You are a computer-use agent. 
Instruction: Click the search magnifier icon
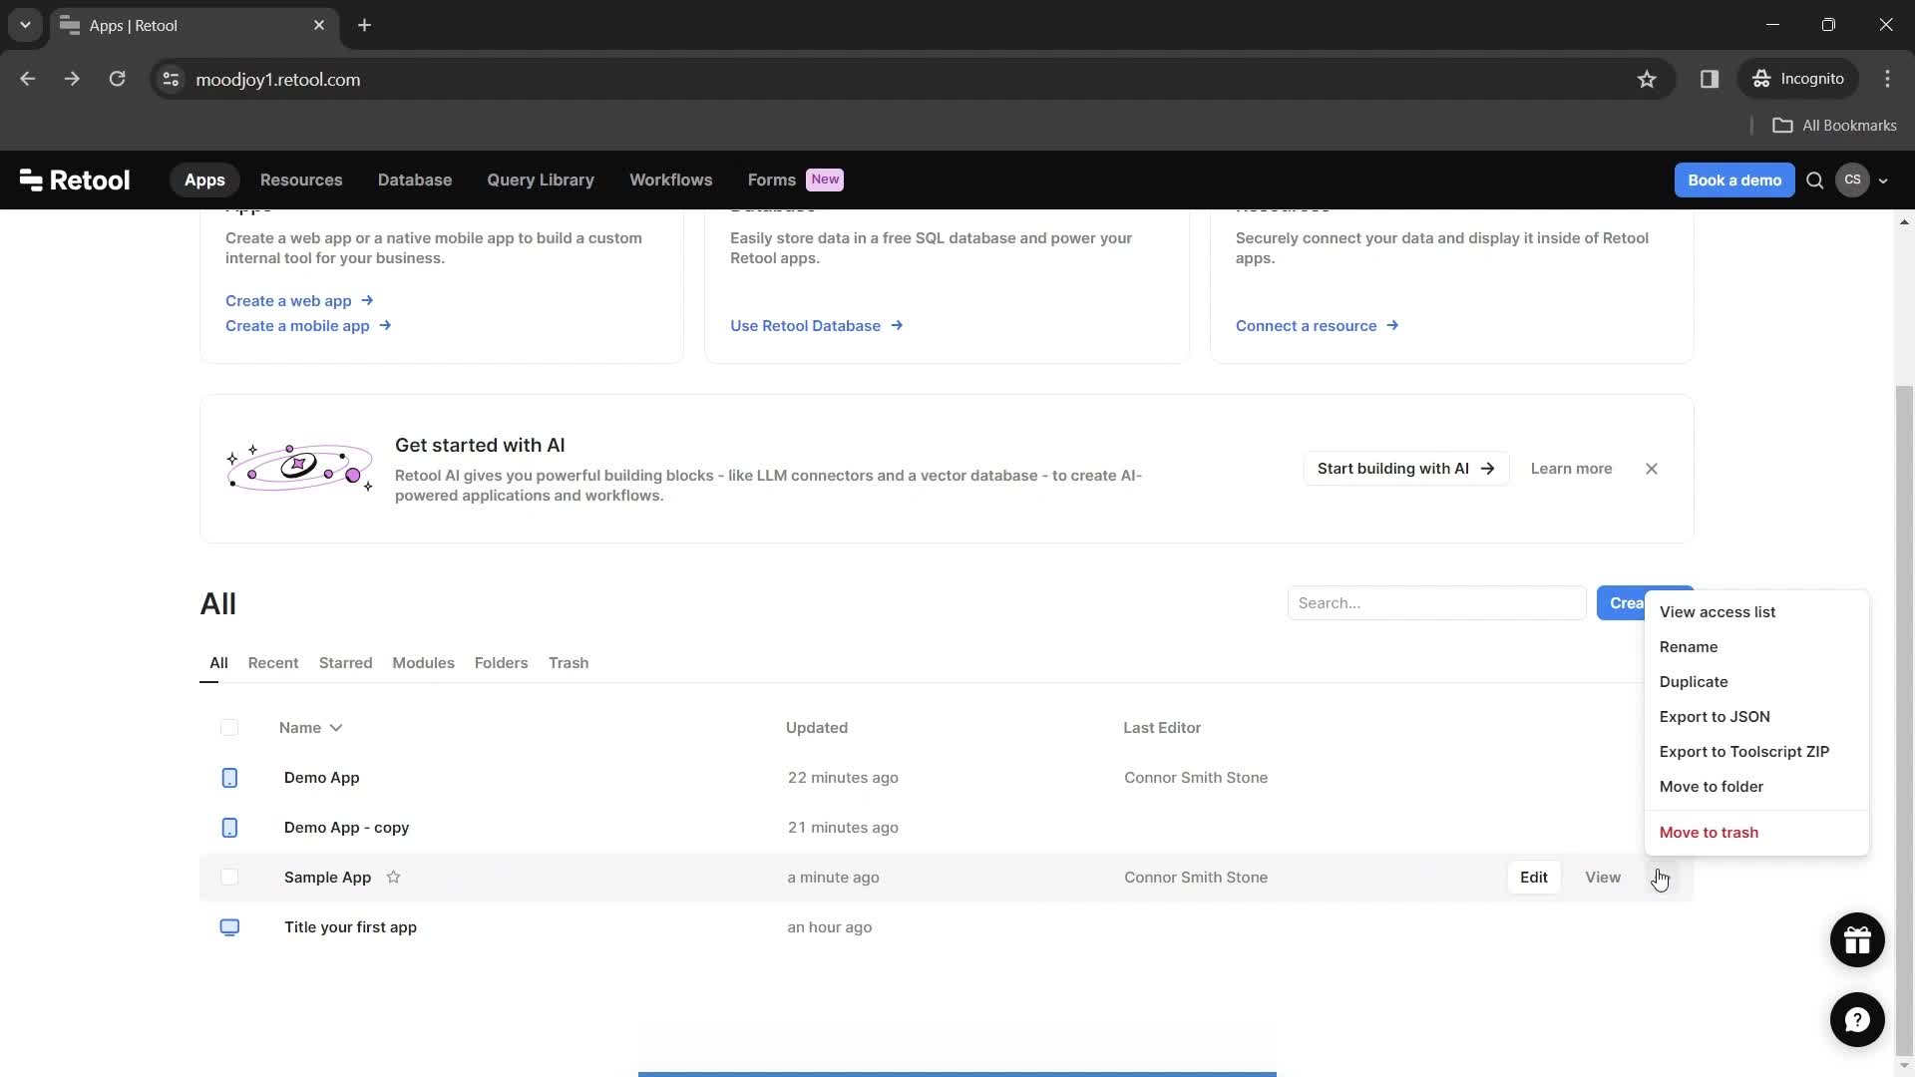(x=1815, y=180)
